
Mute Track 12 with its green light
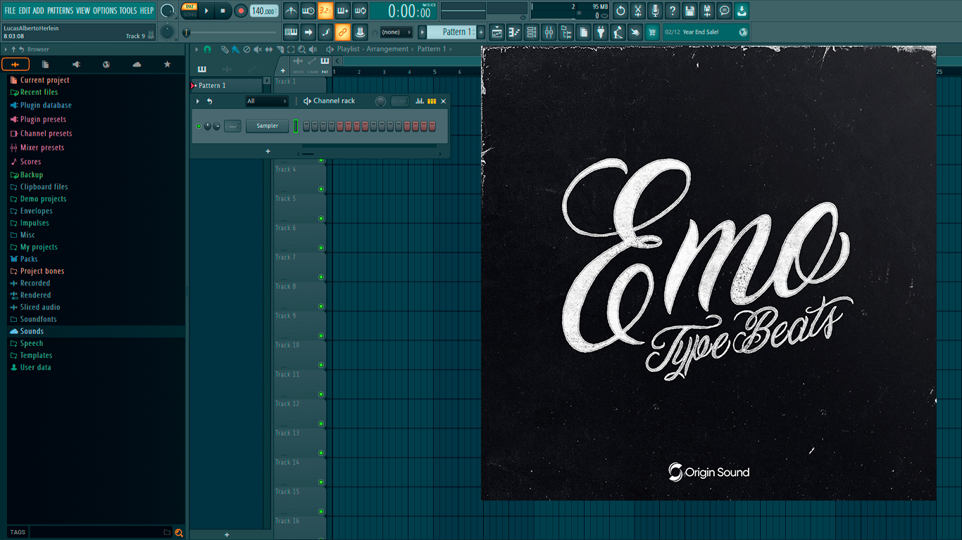[321, 424]
